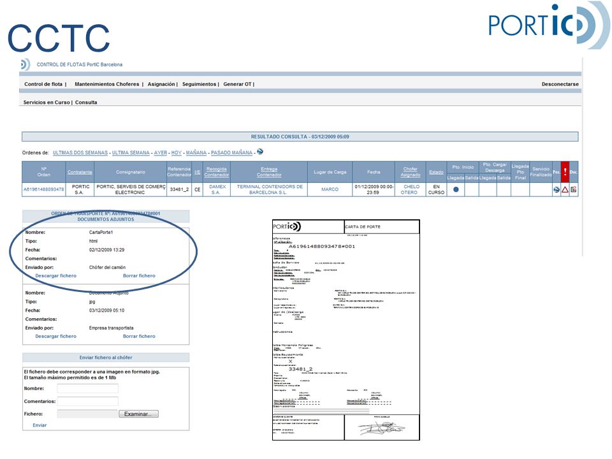Click DAMEX S.A. pickup link
The height and width of the screenshot is (459, 612).
(217, 189)
